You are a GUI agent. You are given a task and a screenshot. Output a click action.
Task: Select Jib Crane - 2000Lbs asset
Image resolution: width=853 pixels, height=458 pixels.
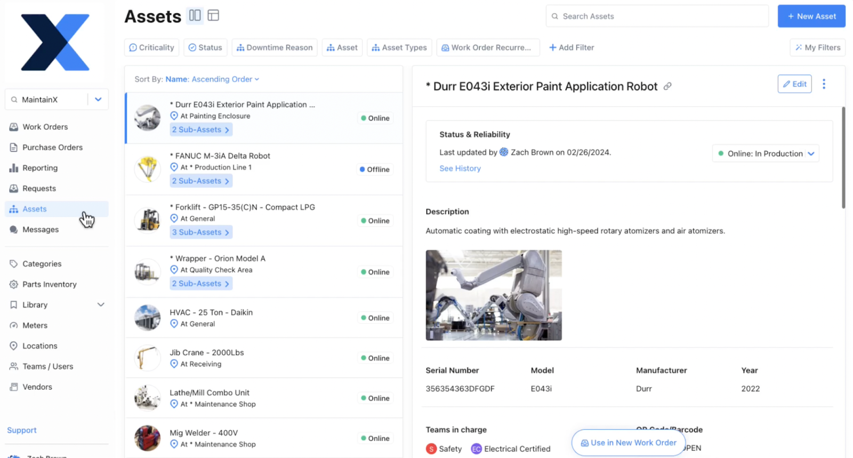pyautogui.click(x=264, y=358)
